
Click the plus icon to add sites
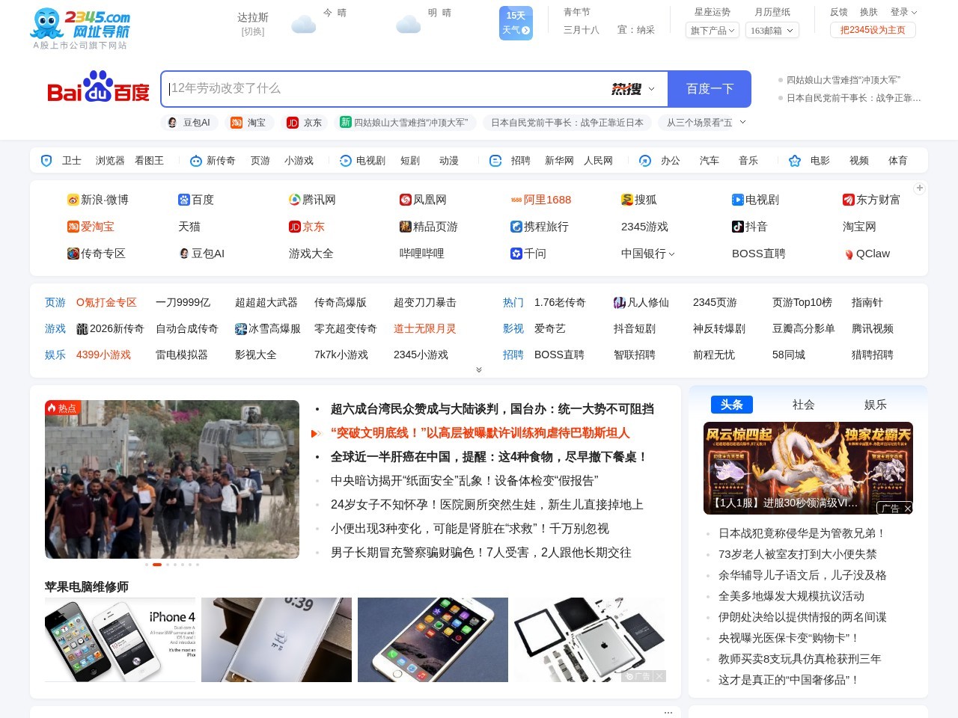click(920, 188)
